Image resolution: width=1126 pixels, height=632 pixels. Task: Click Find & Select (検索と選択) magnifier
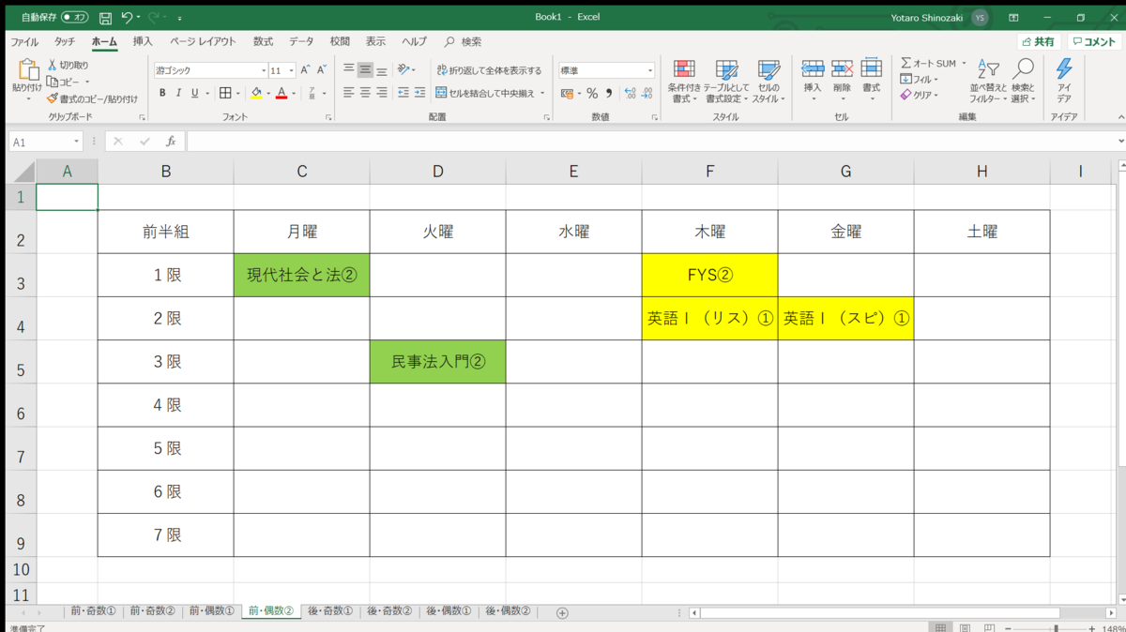click(x=1023, y=69)
